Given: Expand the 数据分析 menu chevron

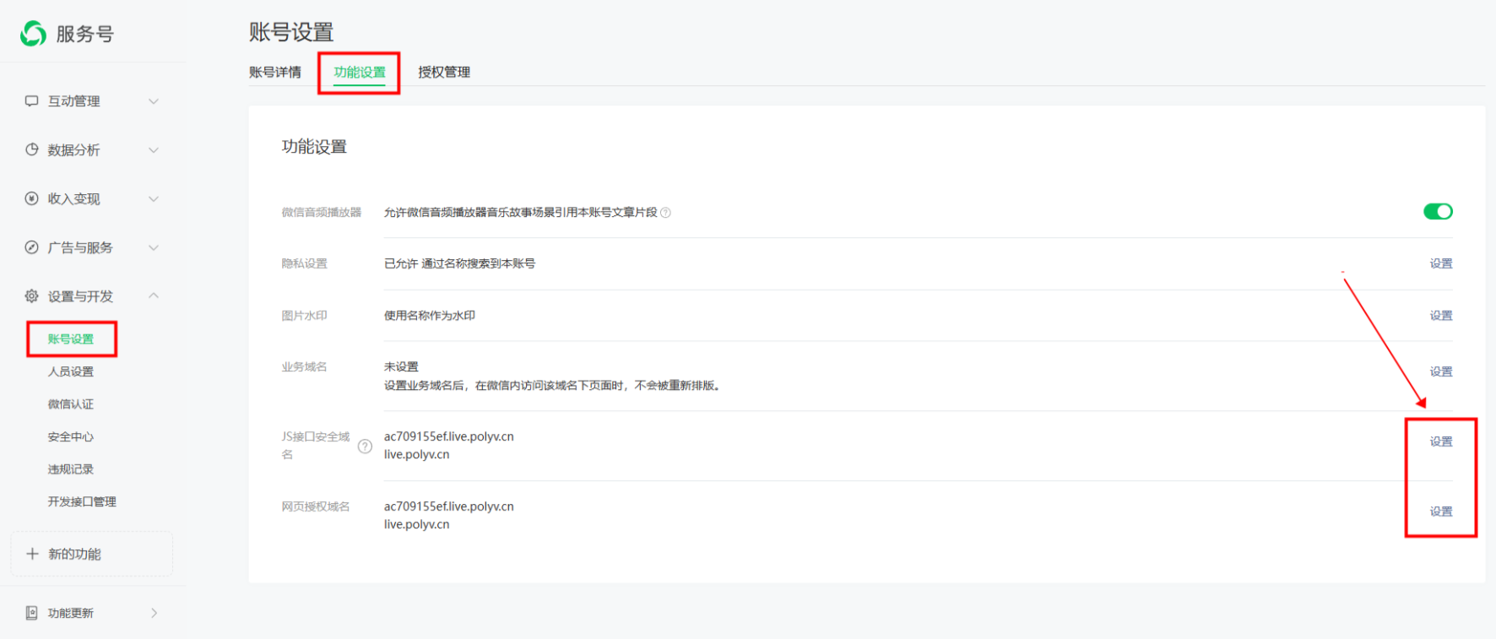Looking at the screenshot, I should click(154, 150).
